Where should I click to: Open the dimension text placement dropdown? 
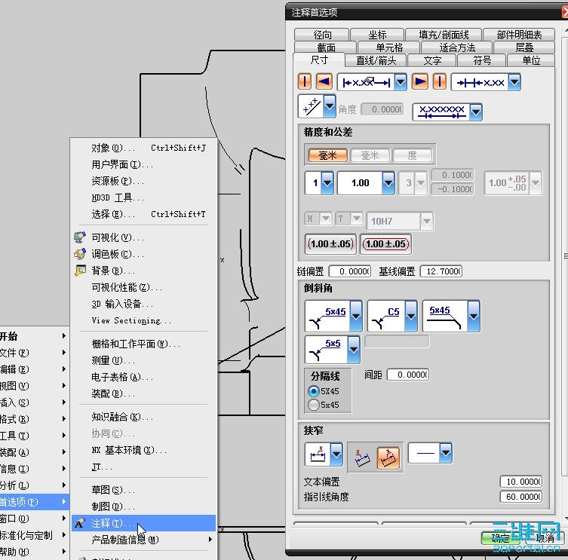pos(401,82)
